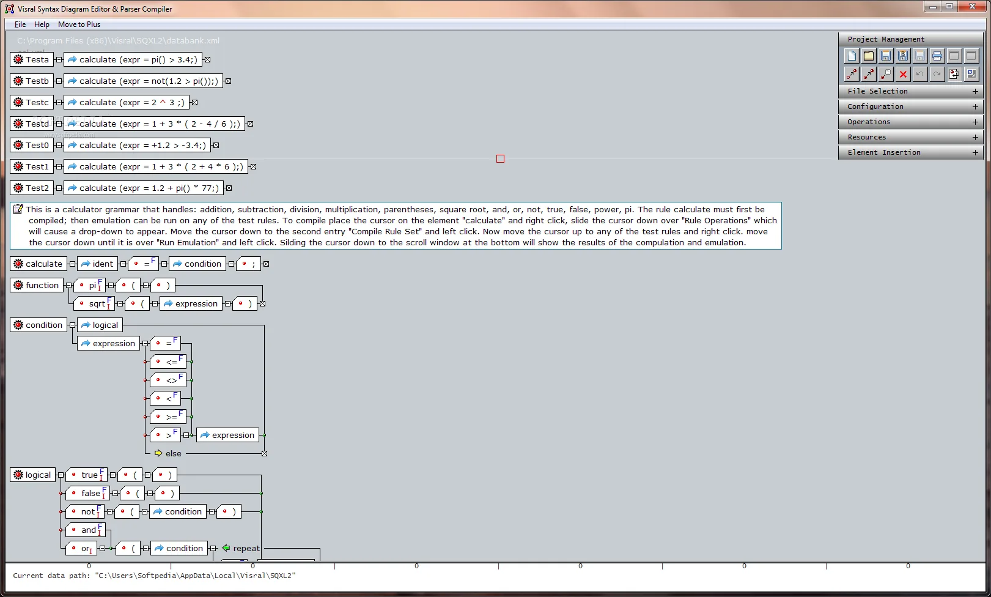Click the calculator grammar description comment
This screenshot has width=991, height=597.
(x=396, y=226)
